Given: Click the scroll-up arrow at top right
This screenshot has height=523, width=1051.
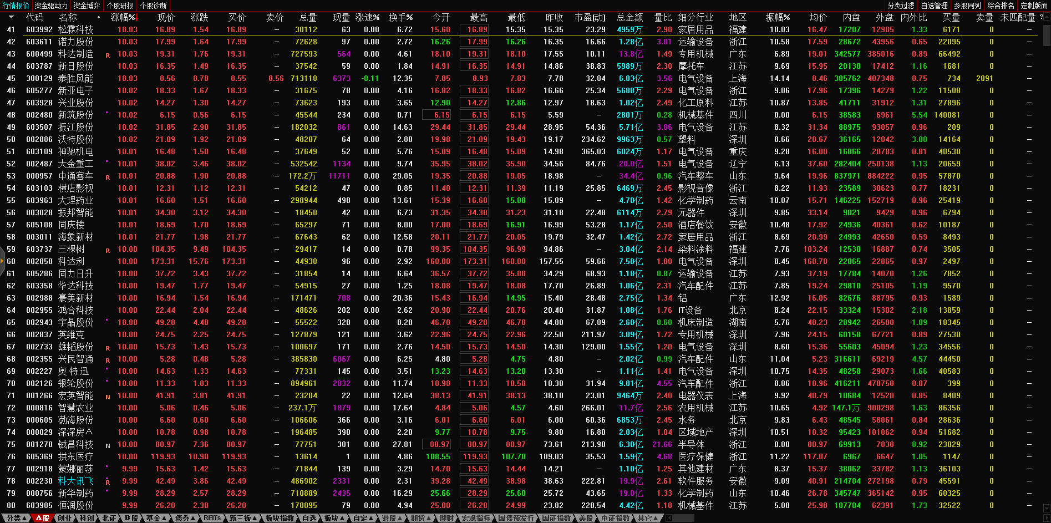Looking at the screenshot, I should 1047,17.
